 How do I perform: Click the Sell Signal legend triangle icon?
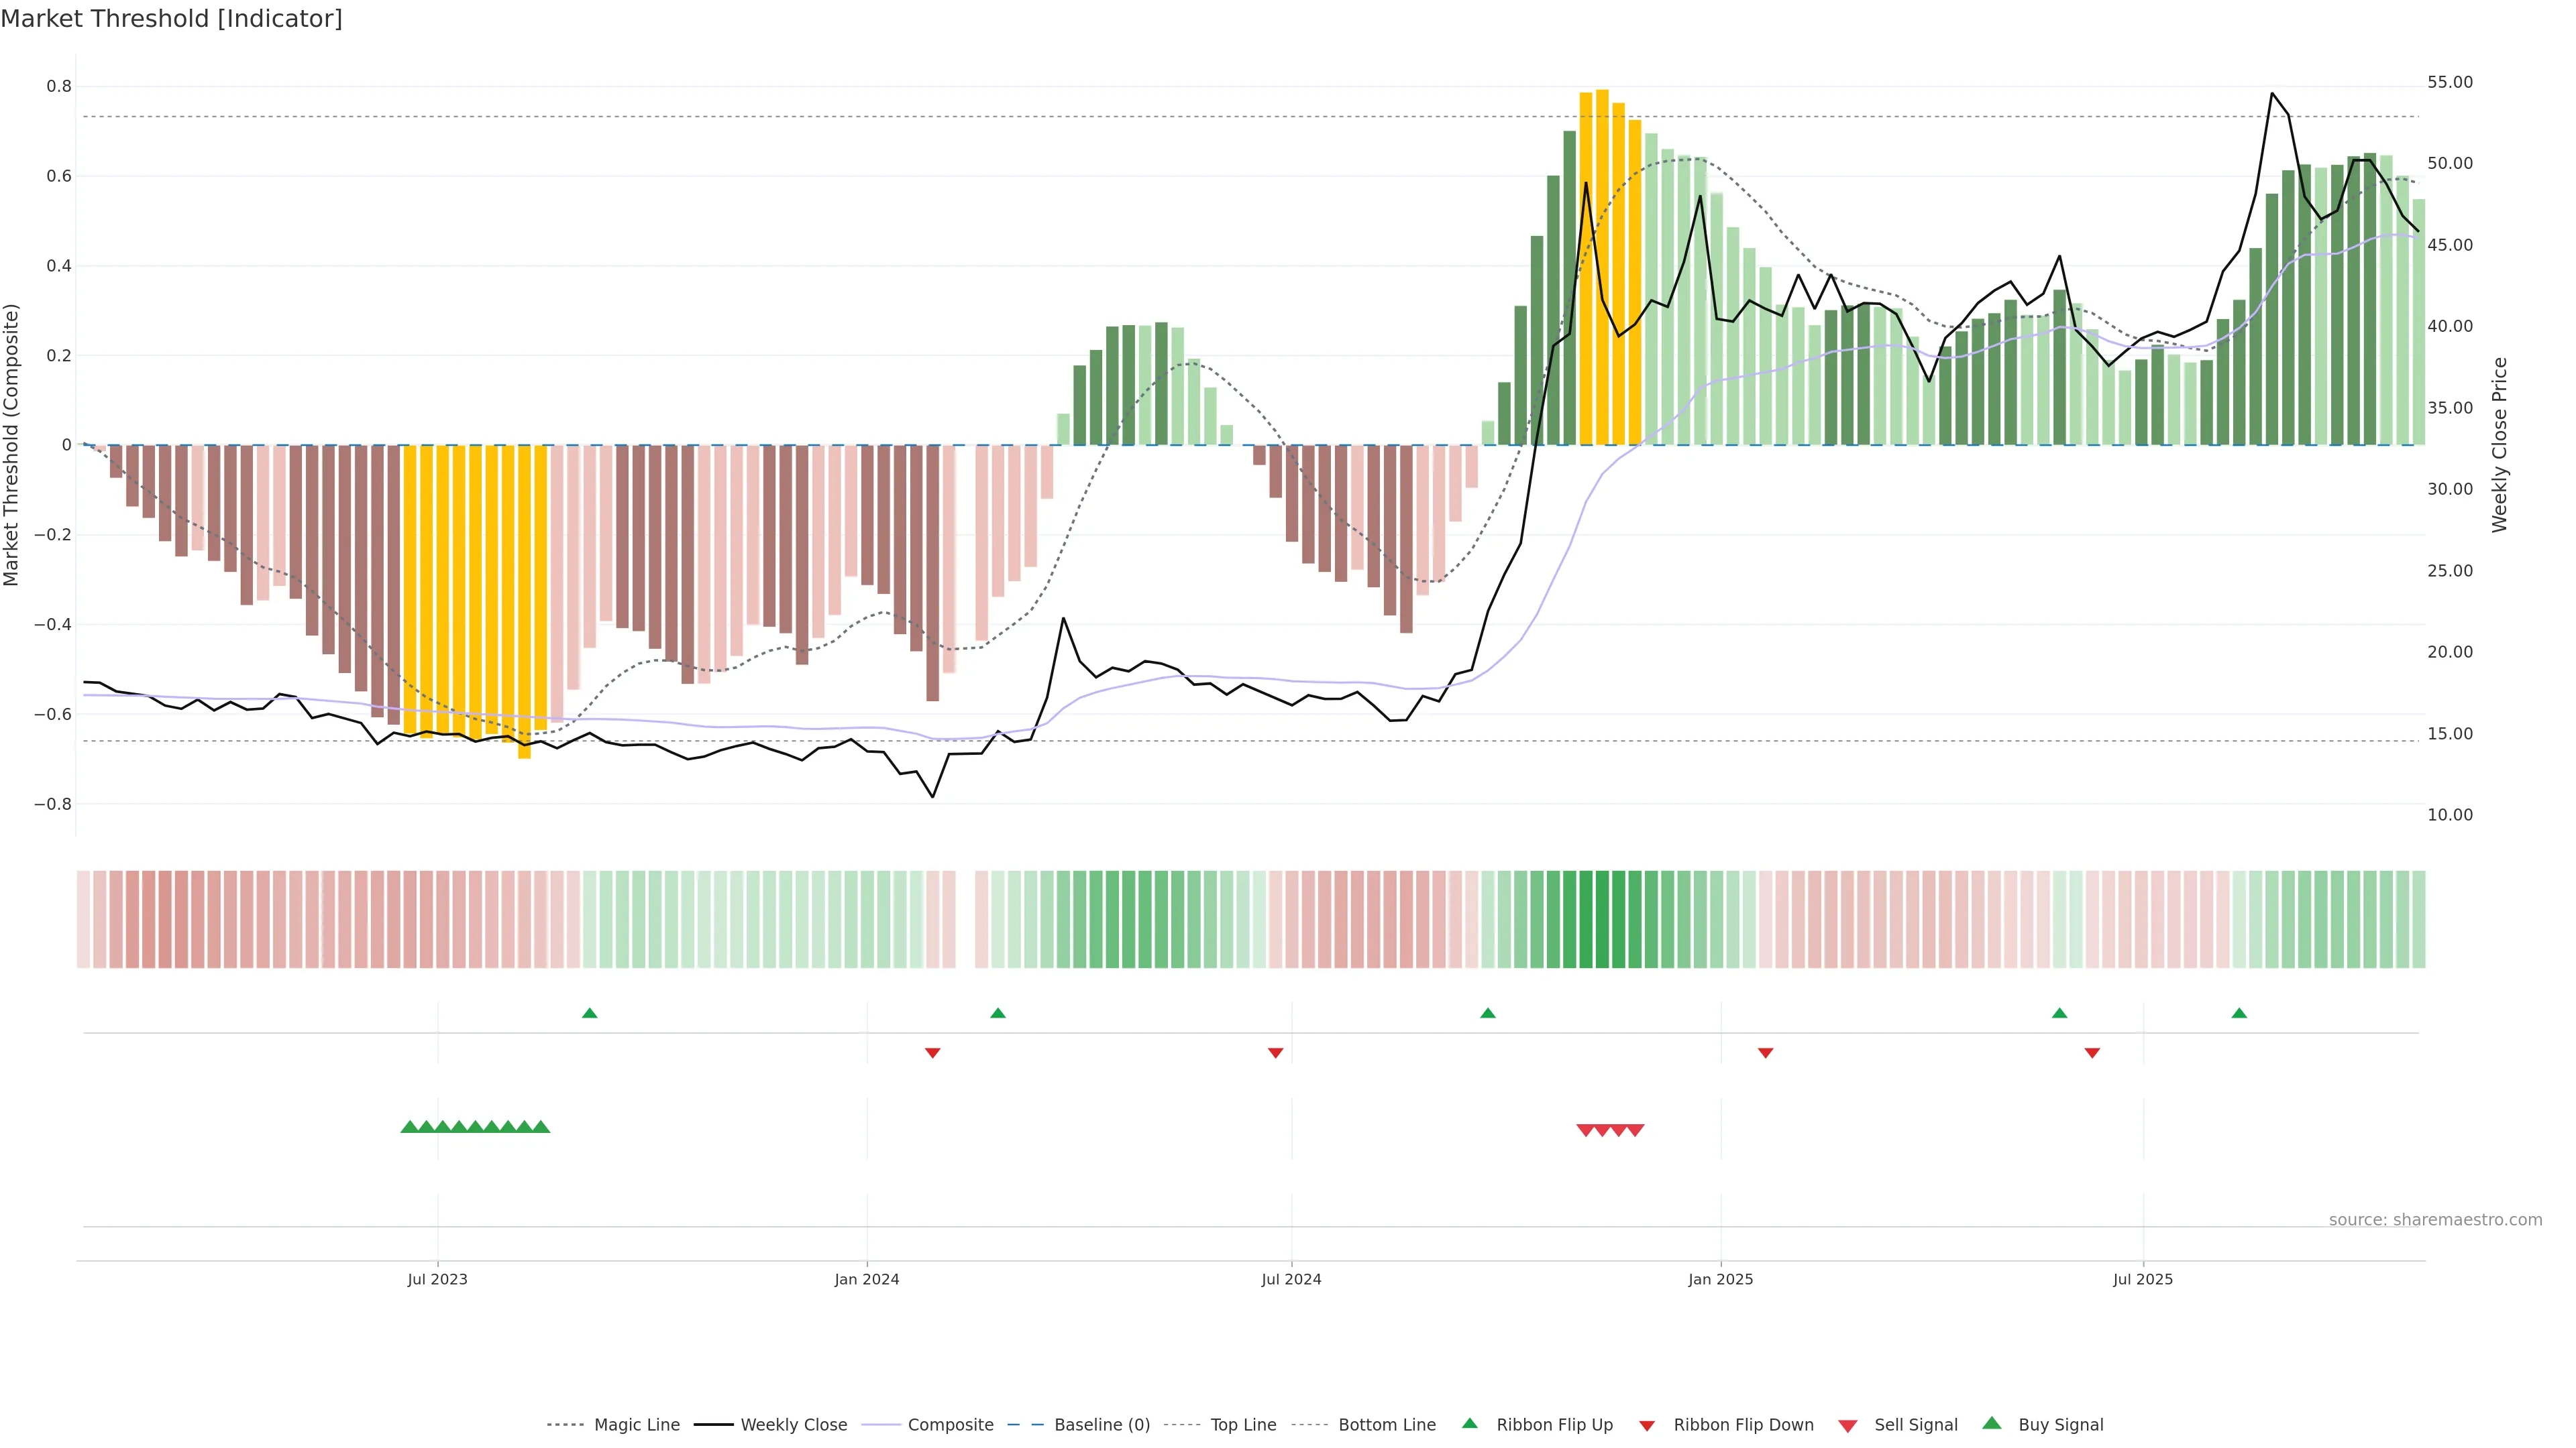pos(1847,1425)
